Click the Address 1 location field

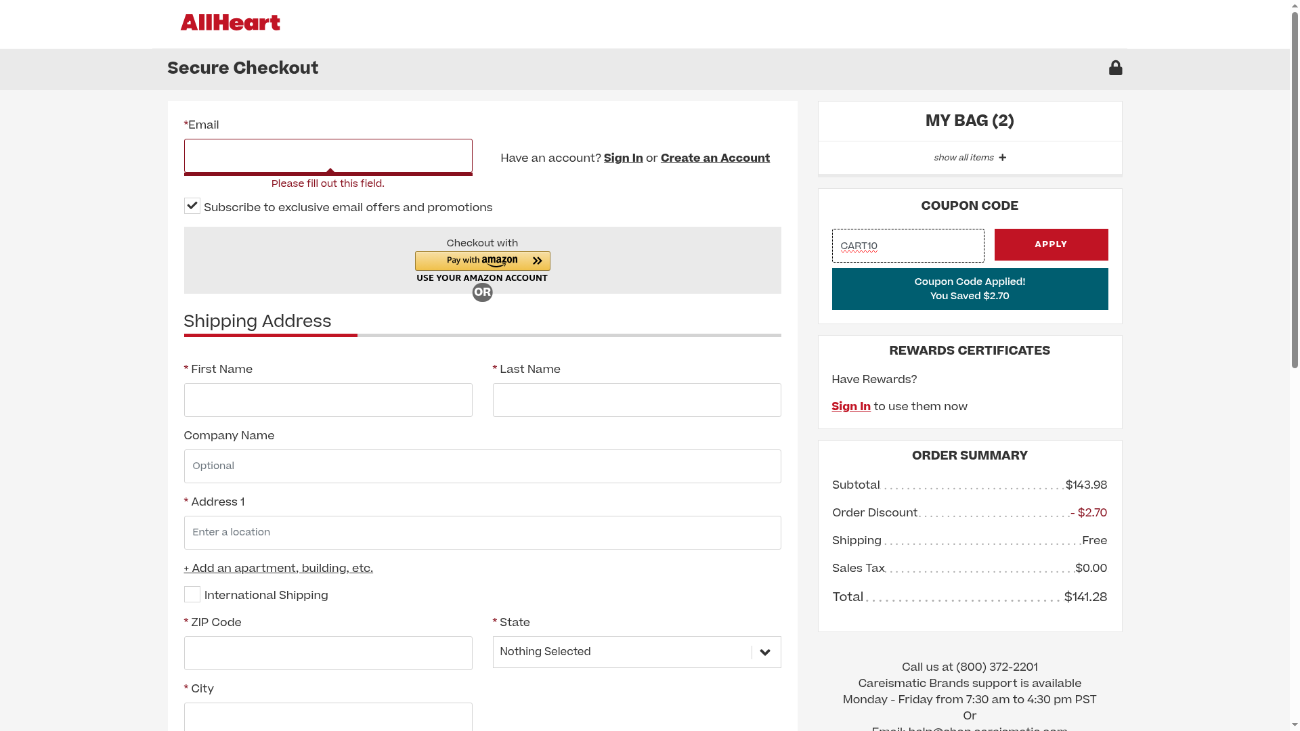(482, 533)
